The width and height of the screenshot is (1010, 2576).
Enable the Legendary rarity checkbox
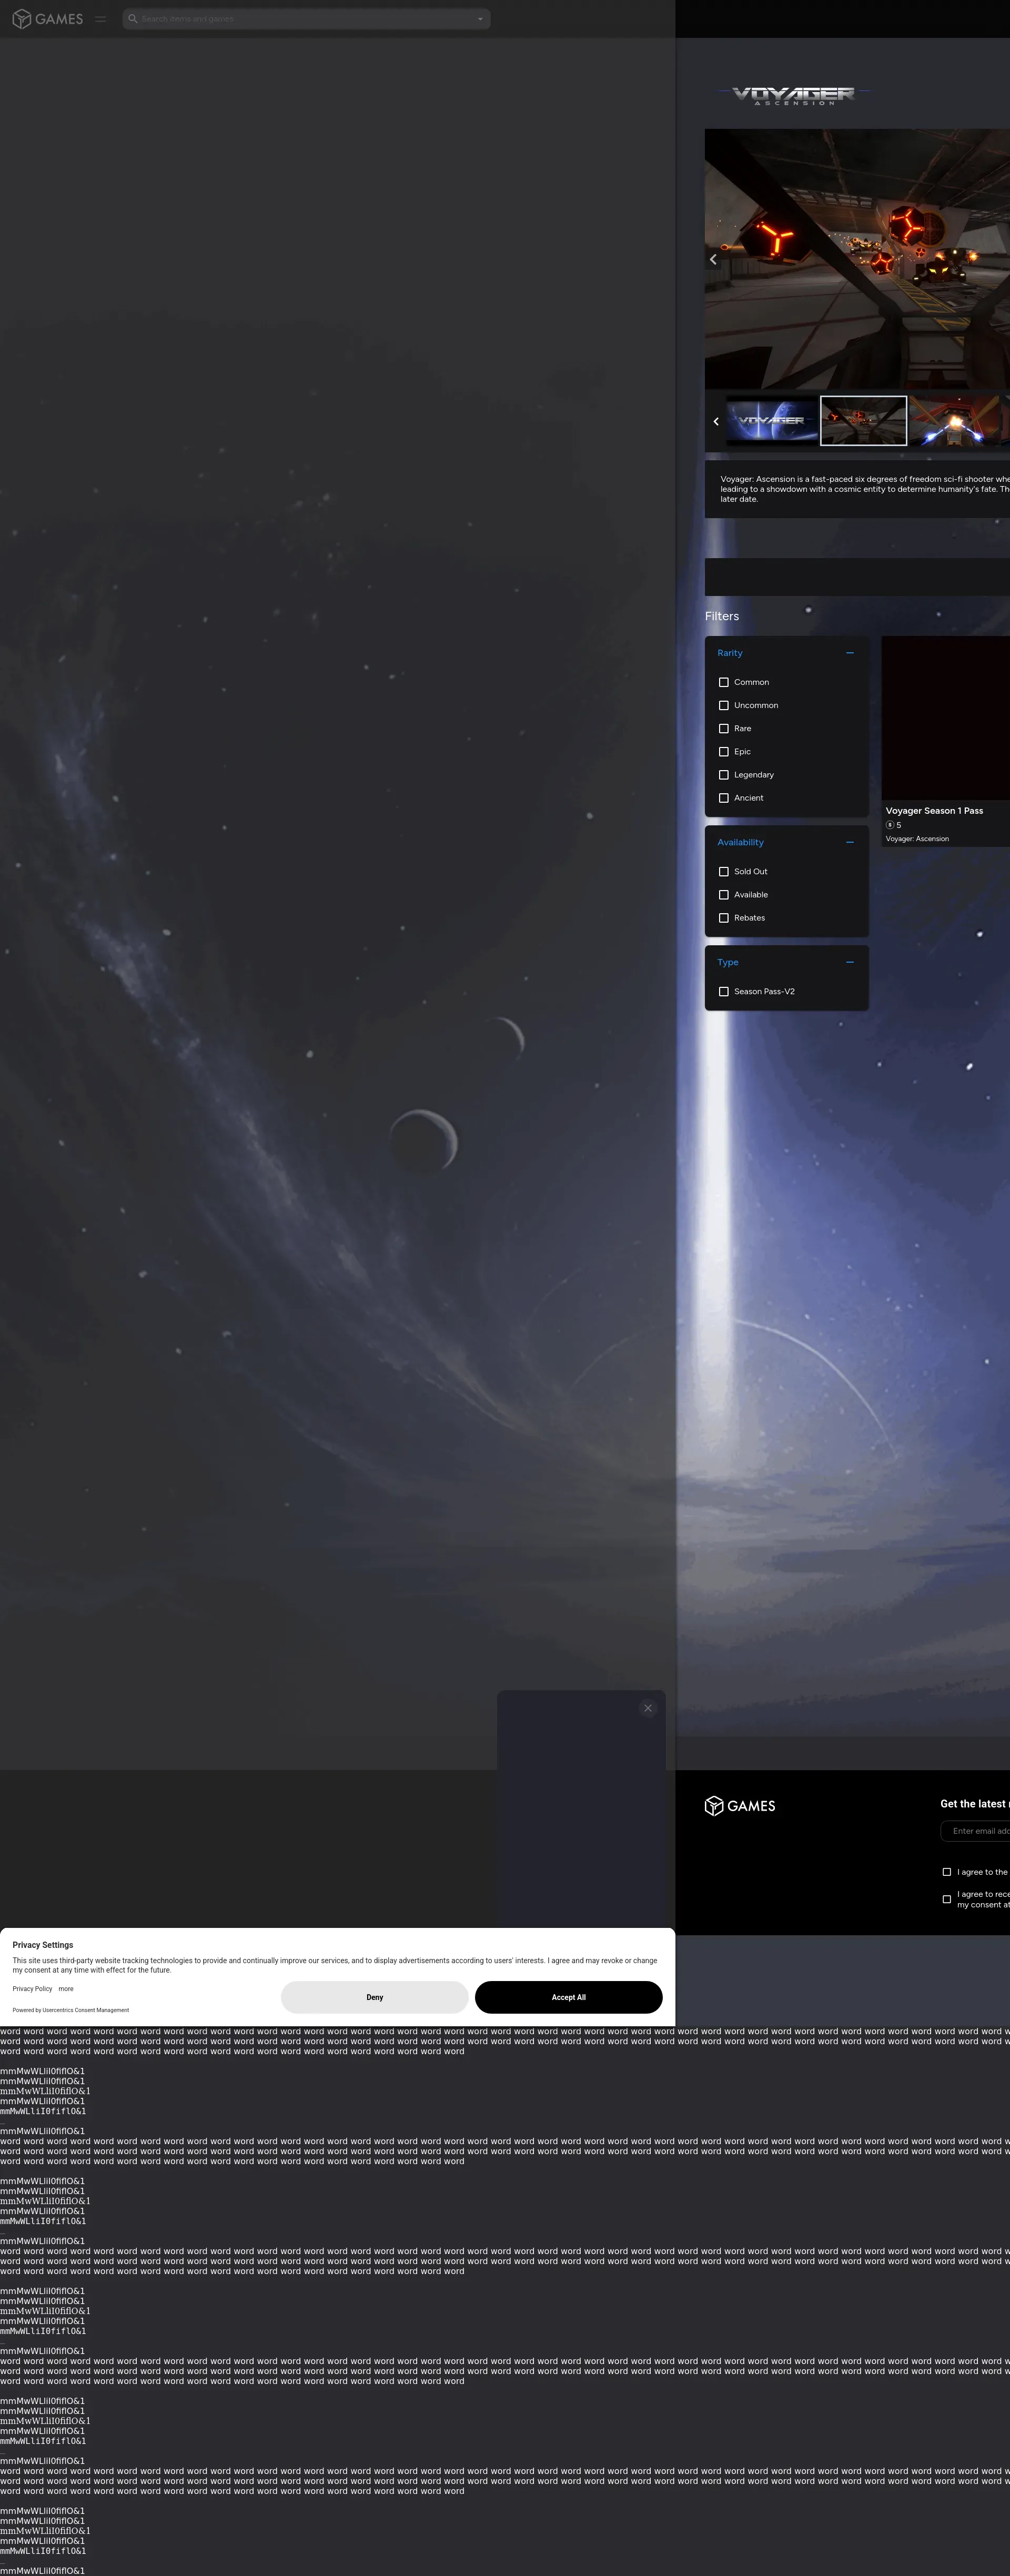pyautogui.click(x=724, y=775)
